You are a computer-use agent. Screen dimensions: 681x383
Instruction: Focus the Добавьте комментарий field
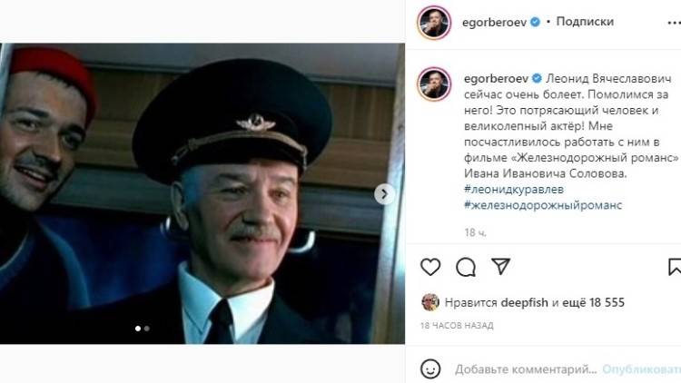(x=526, y=369)
